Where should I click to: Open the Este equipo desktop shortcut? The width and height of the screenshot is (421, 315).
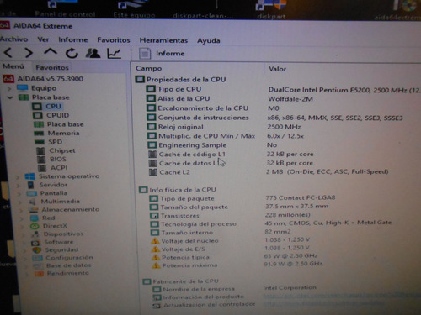(134, 9)
